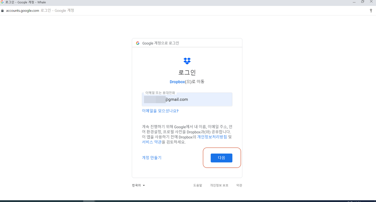Click the 약관 footer link
This screenshot has height=202, width=376.
(239, 185)
